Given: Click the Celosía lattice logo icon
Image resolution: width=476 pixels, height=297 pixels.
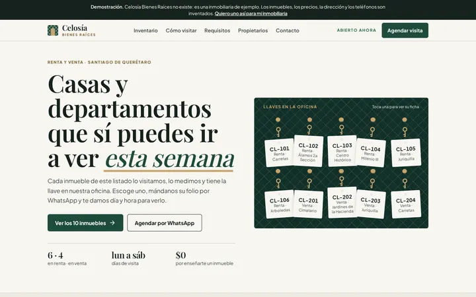Looking at the screenshot, I should [53, 30].
